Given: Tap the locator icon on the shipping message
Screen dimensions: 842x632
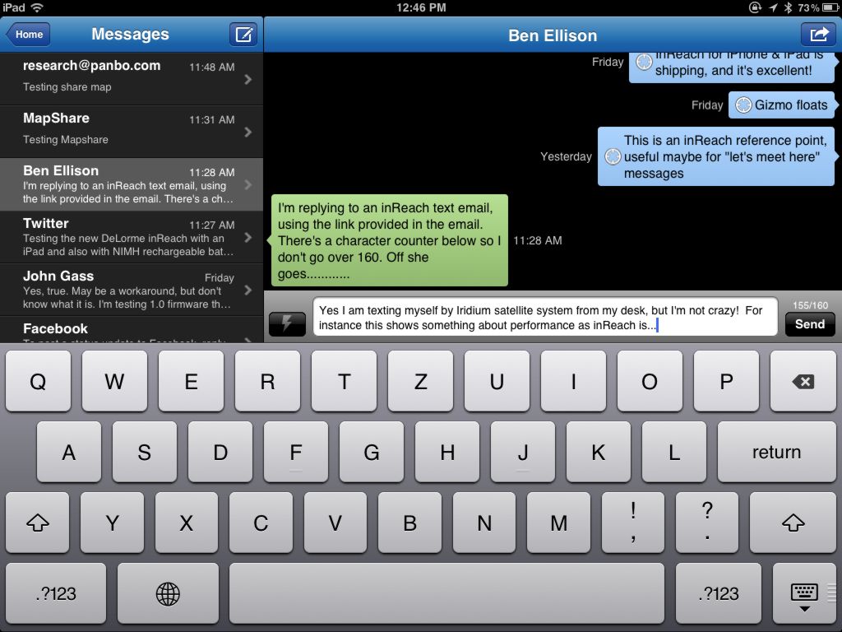Looking at the screenshot, I should point(643,63).
